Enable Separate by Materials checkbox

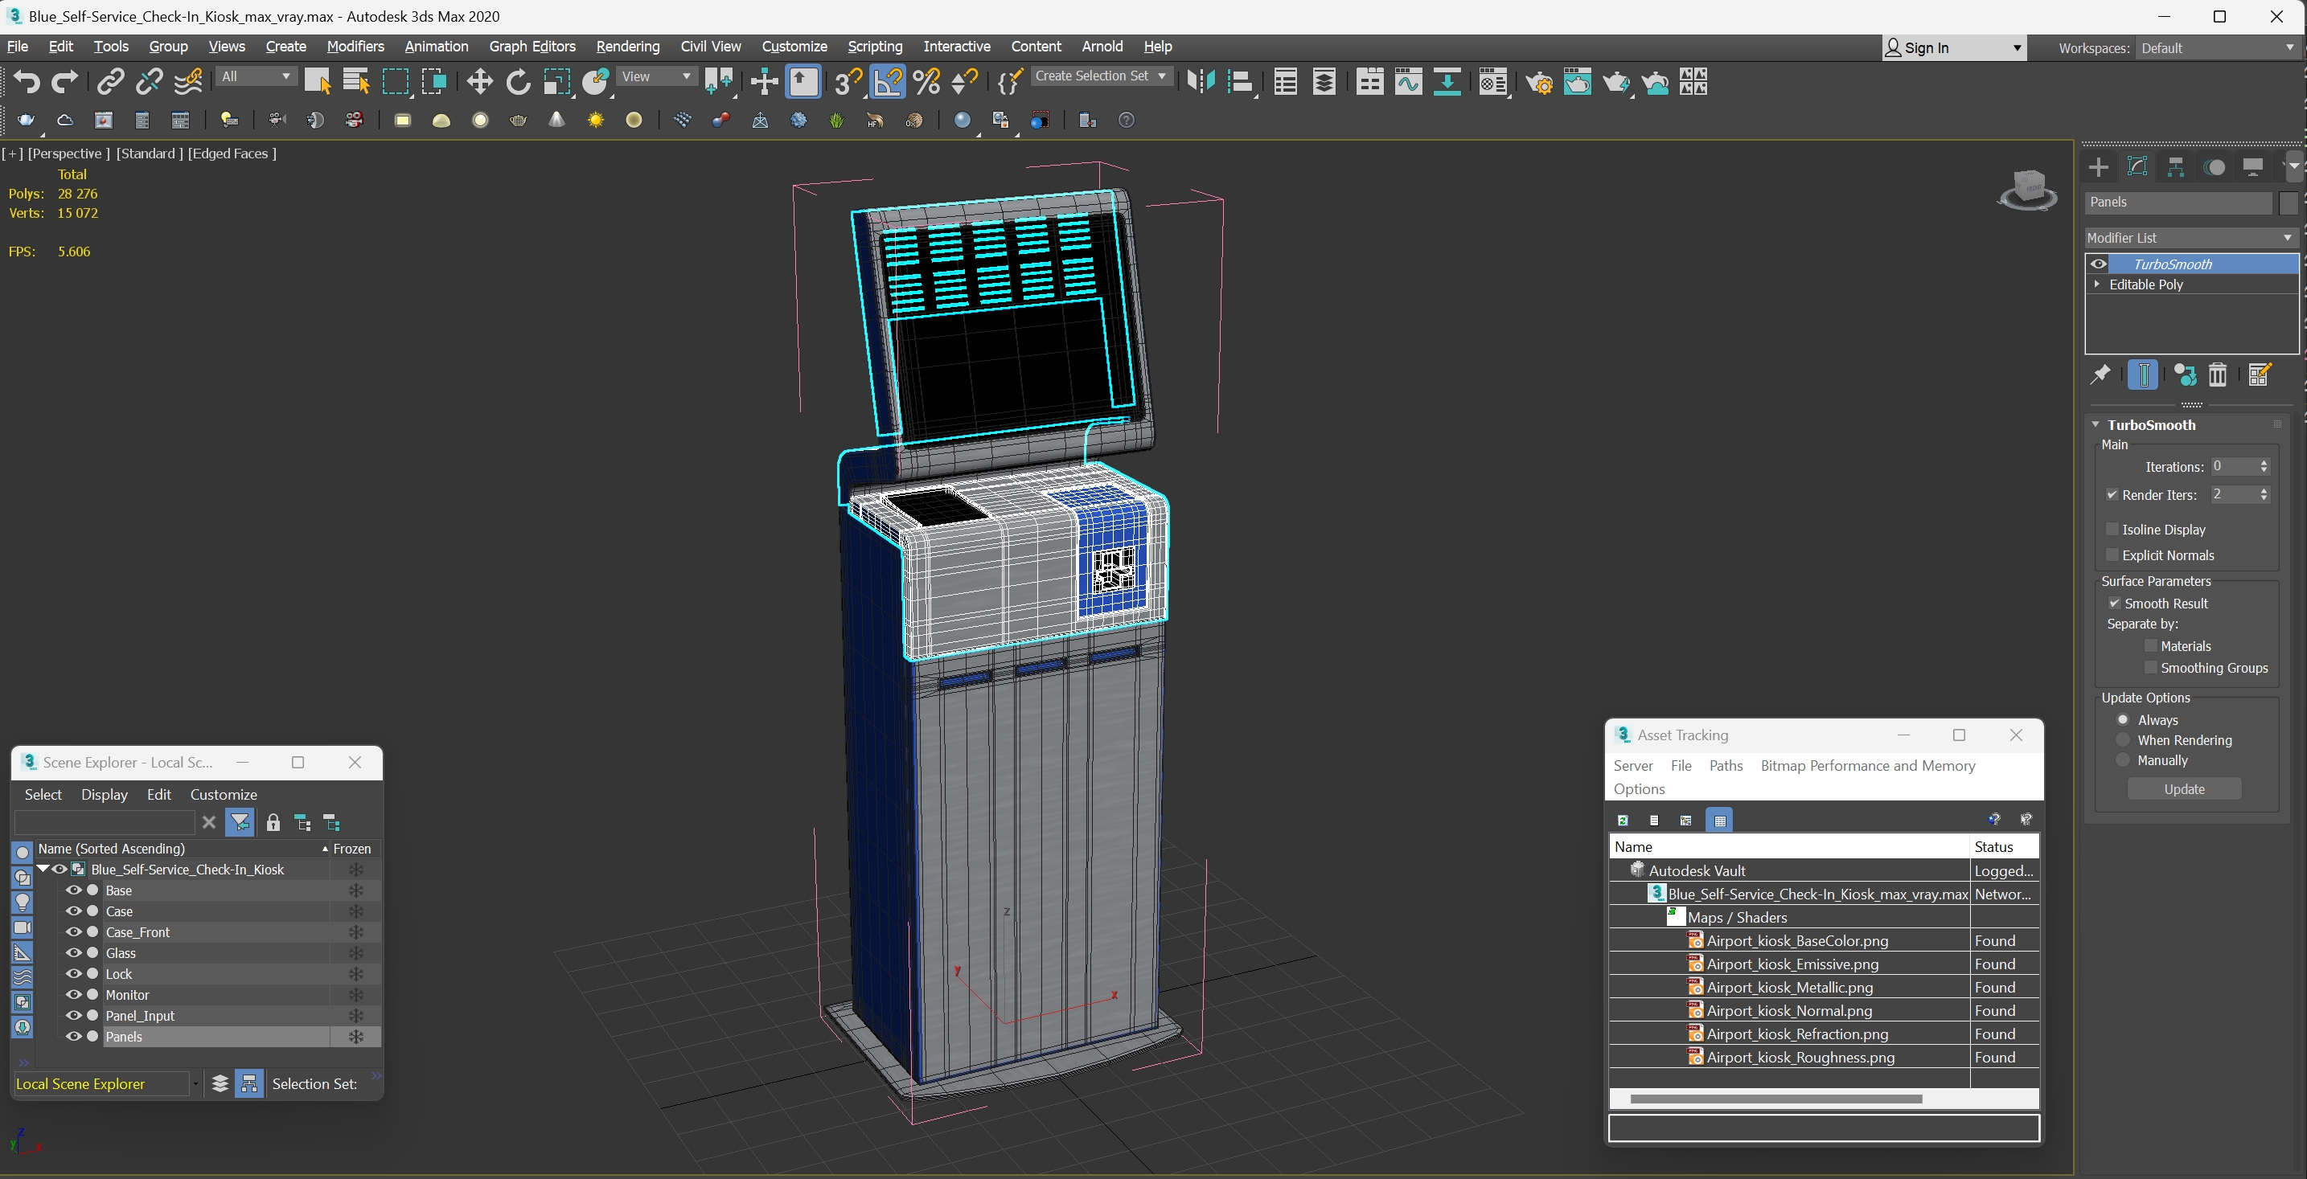point(2150,645)
